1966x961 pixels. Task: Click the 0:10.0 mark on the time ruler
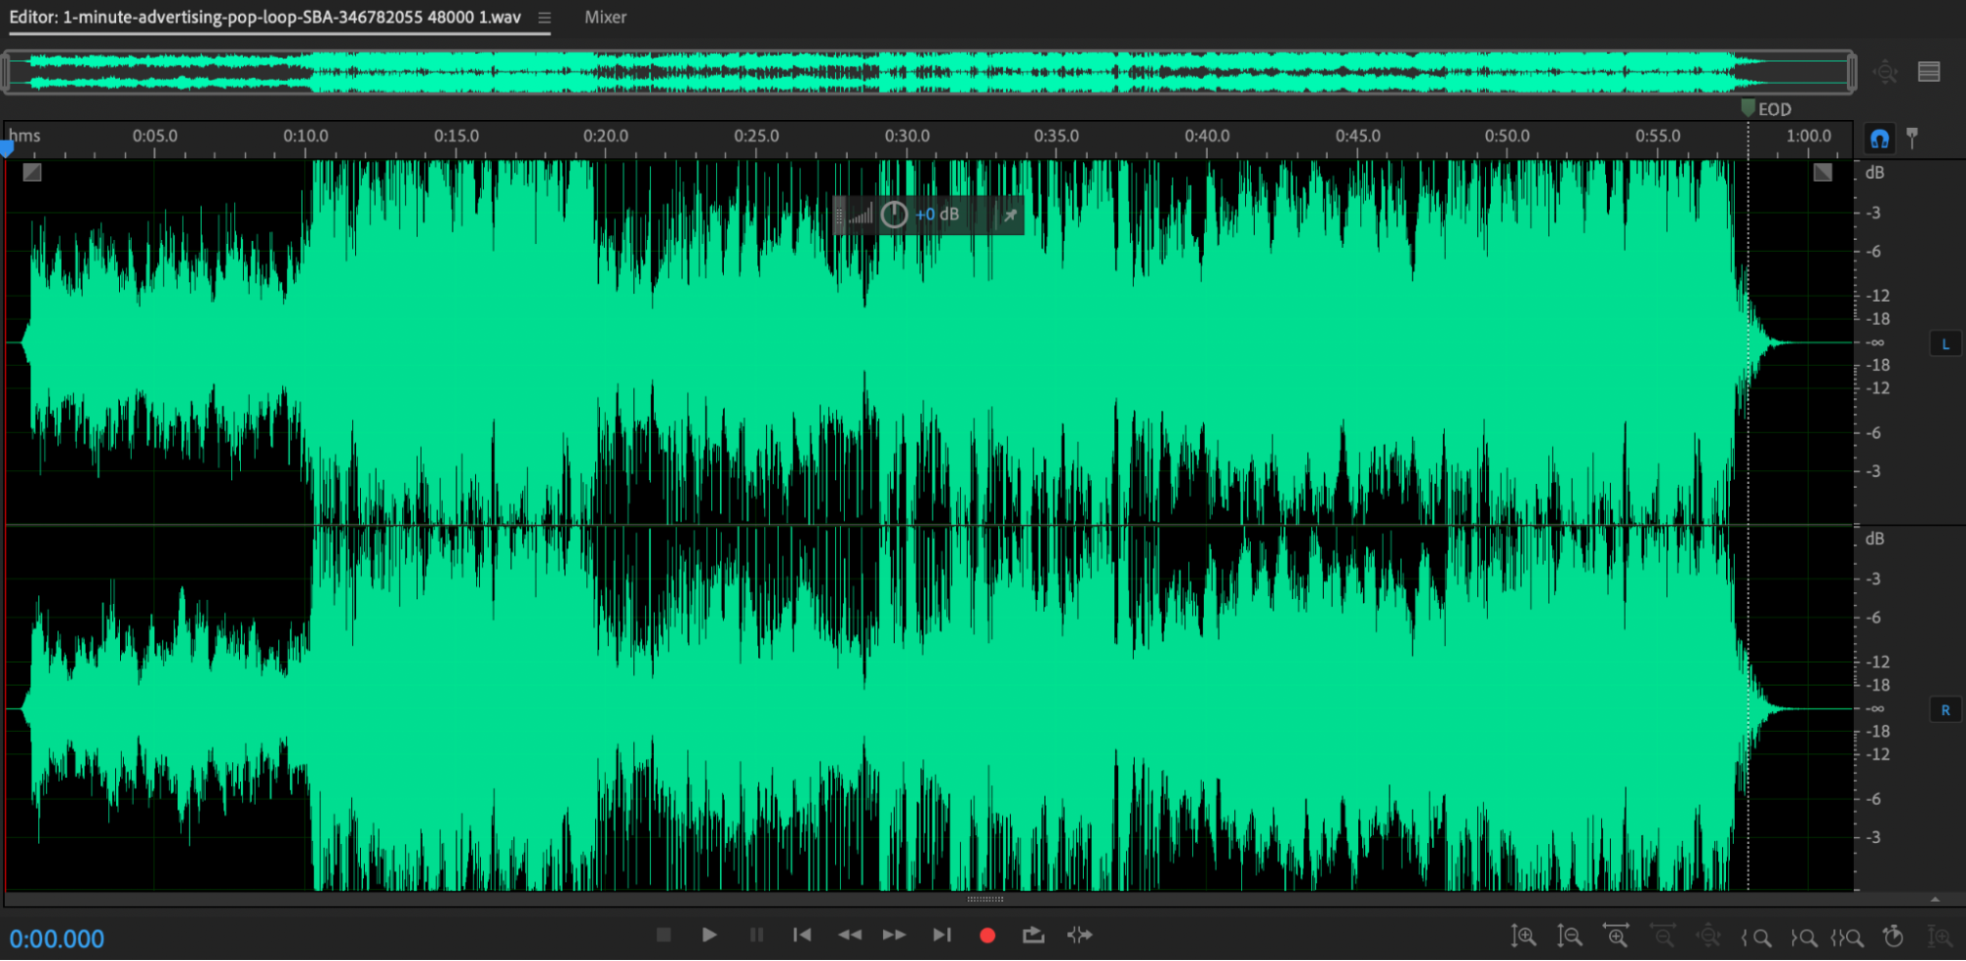[x=306, y=136]
